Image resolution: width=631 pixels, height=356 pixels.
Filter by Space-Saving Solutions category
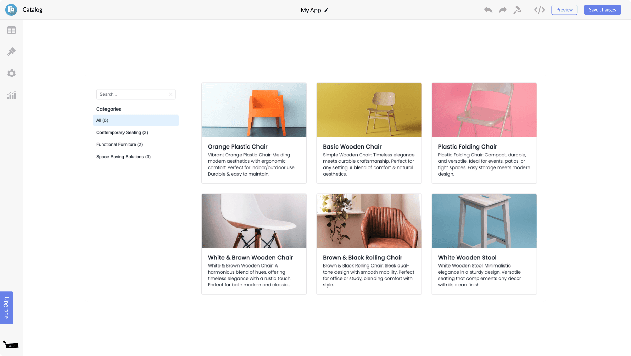tap(123, 157)
